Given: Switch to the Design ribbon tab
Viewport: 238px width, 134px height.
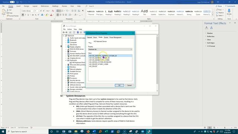Looking at the screenshot, I should tap(26, 6).
